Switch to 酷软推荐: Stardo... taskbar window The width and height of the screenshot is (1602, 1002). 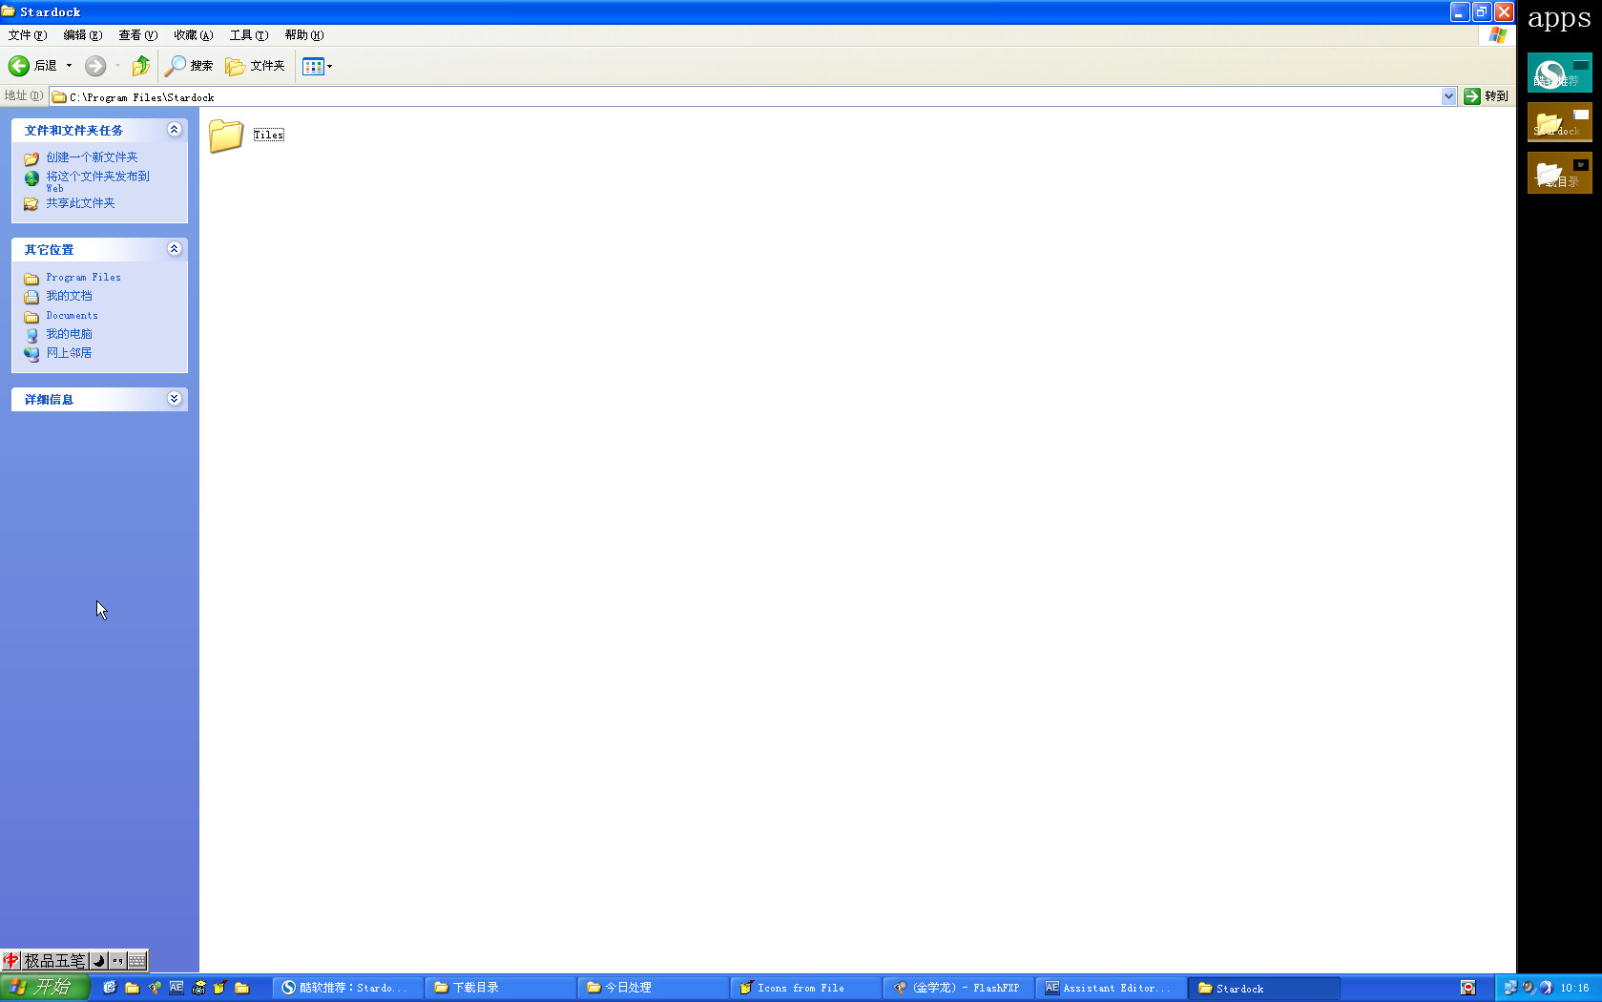348,989
